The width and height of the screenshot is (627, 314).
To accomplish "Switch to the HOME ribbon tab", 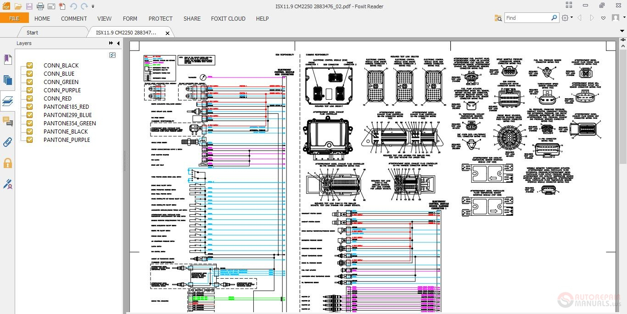I will pos(42,19).
